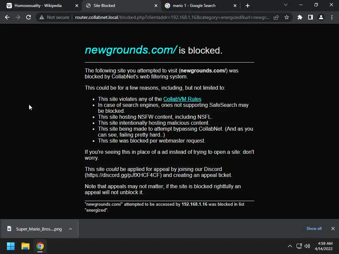339x254 pixels.
Task: Share this page via share icon
Action: point(276,17)
